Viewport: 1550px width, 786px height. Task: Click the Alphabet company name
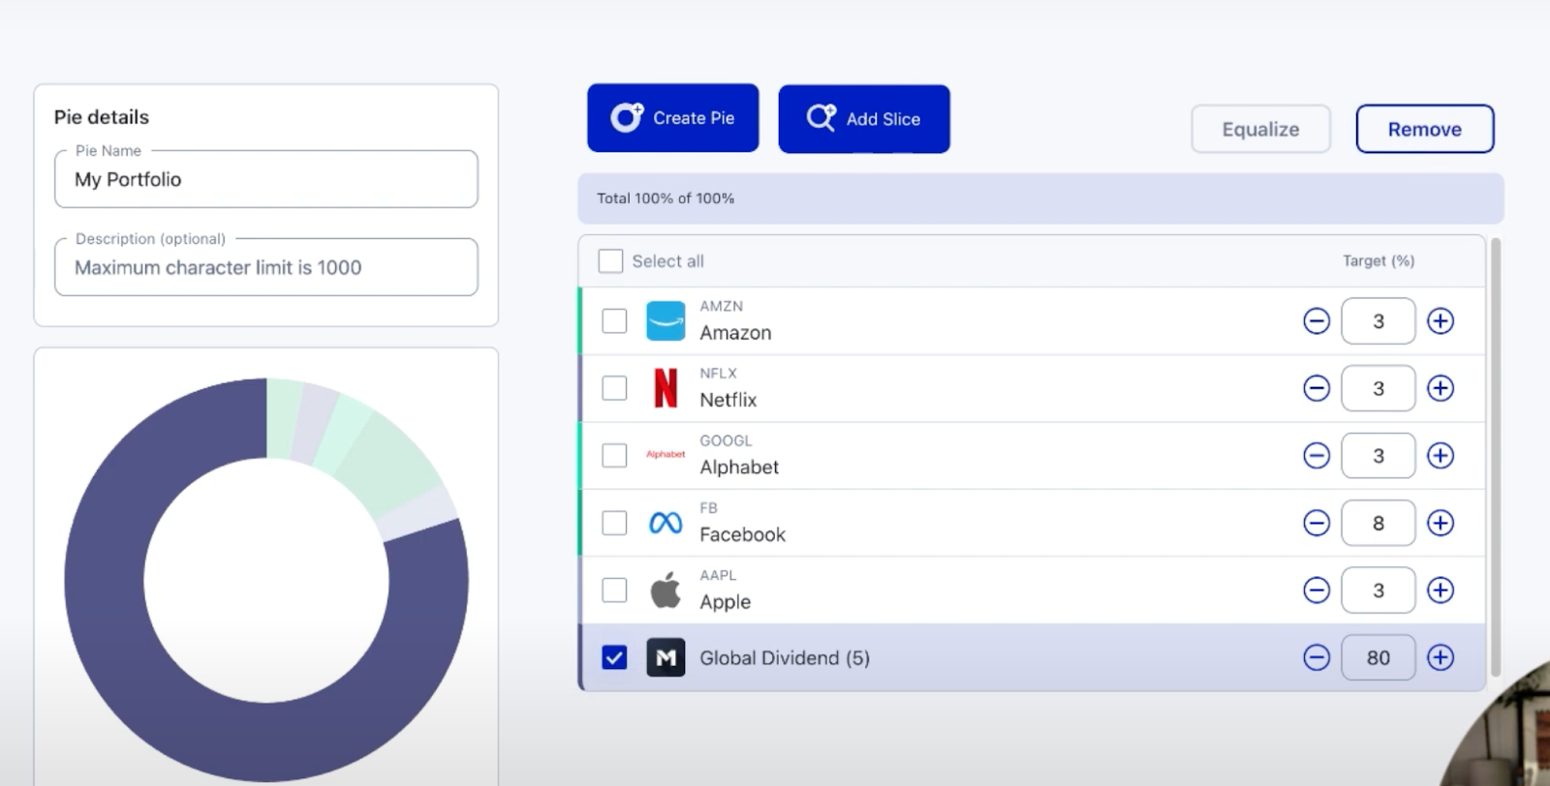pyautogui.click(x=739, y=467)
